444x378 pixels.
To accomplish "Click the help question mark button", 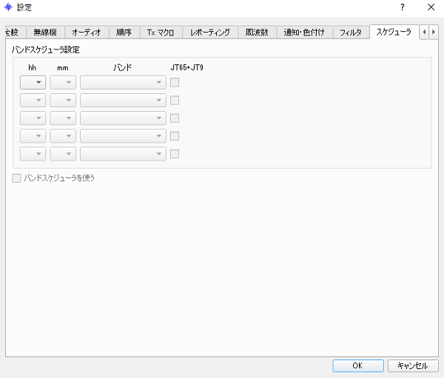I will tap(402, 7).
